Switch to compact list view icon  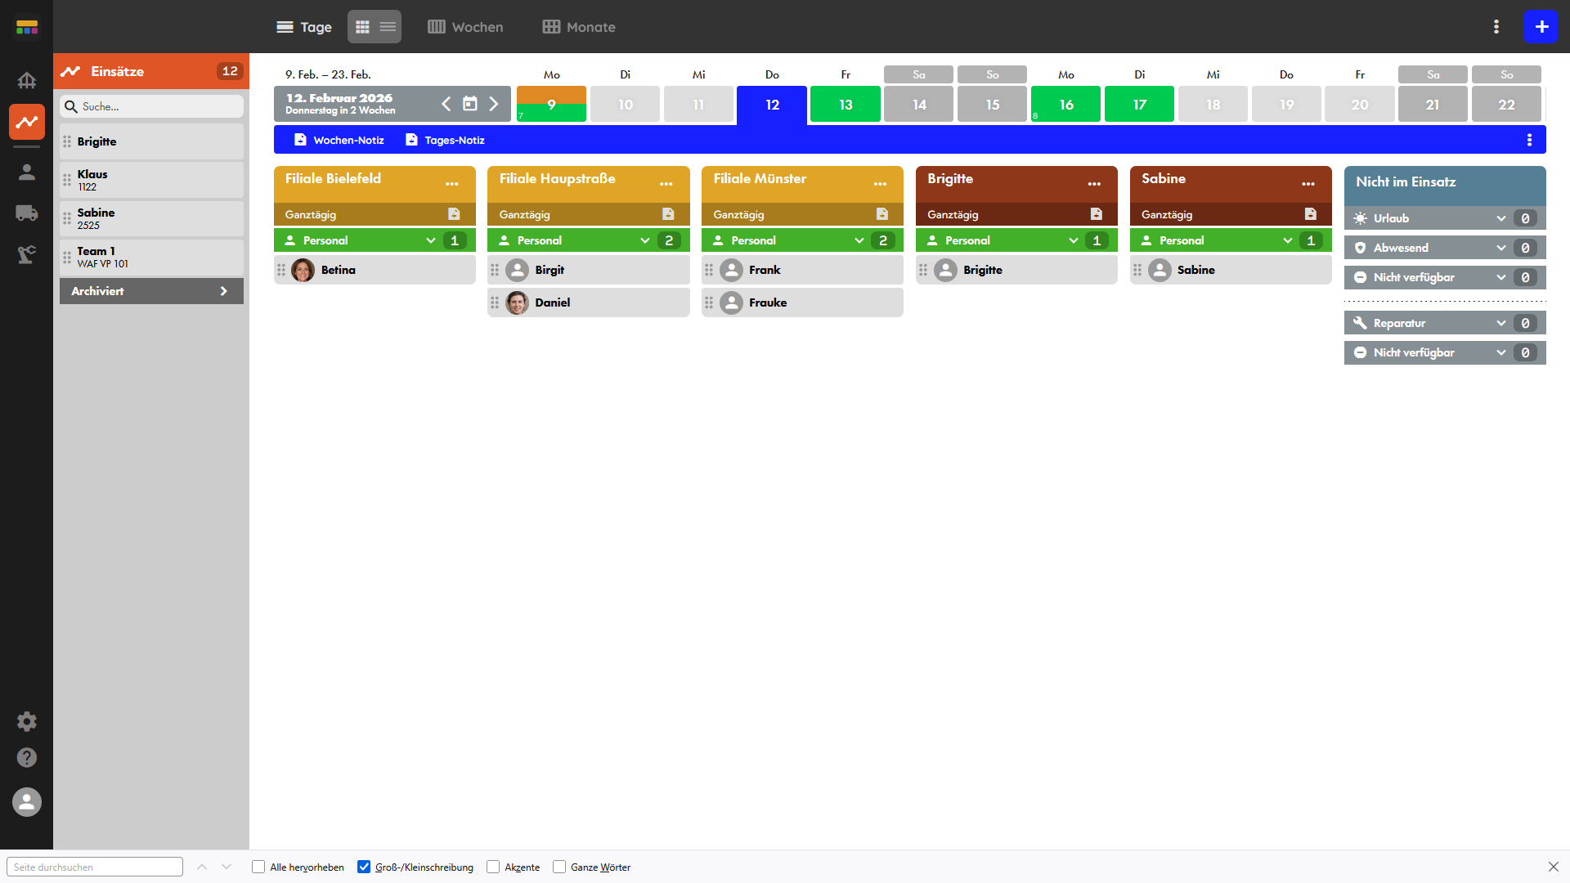tap(388, 27)
